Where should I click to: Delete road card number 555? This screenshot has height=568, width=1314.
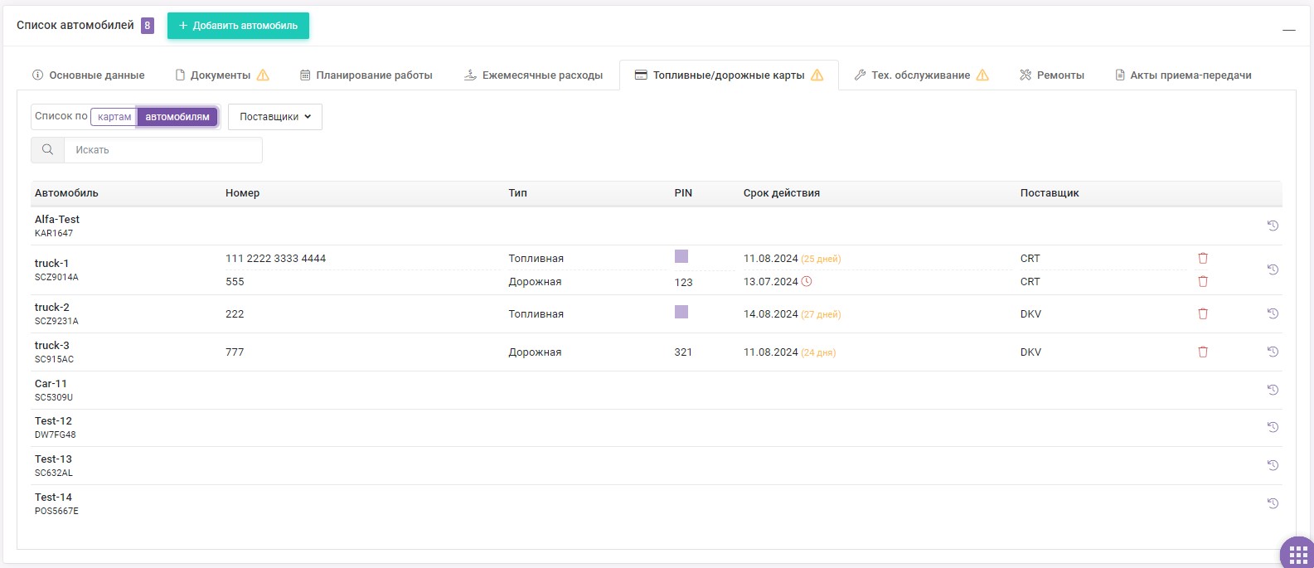1203,281
